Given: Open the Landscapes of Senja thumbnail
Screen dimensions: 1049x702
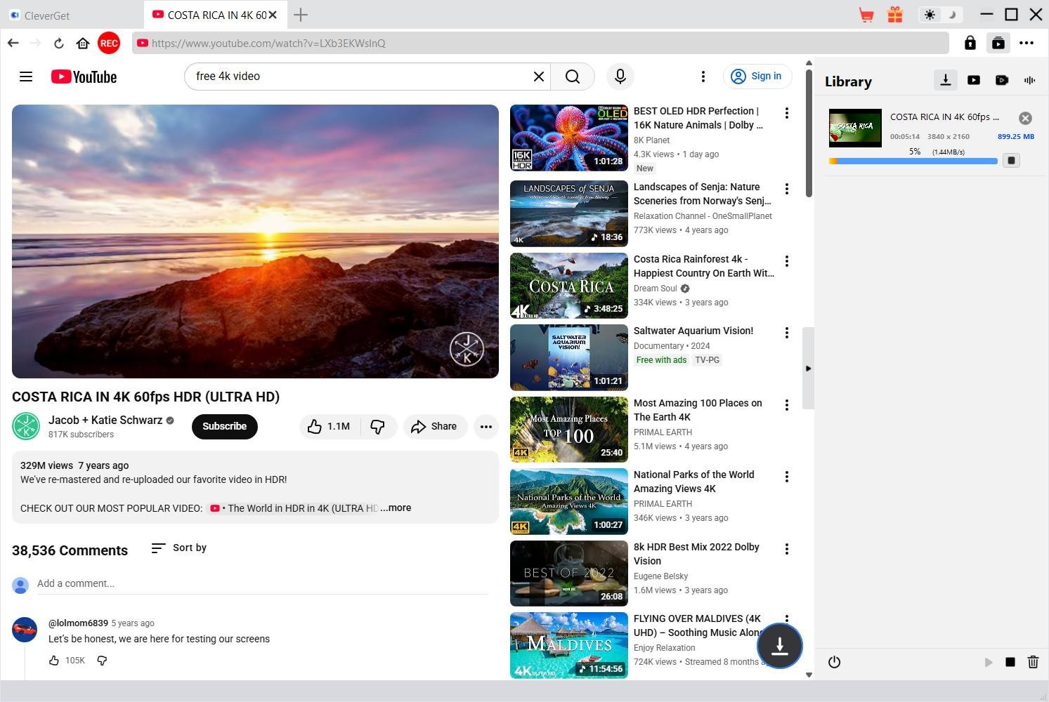Looking at the screenshot, I should tap(569, 213).
